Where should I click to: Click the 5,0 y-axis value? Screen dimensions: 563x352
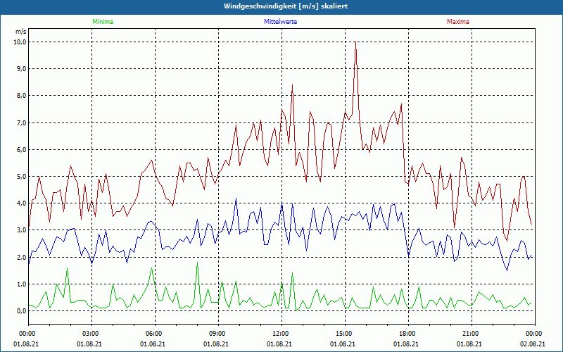pos(22,177)
